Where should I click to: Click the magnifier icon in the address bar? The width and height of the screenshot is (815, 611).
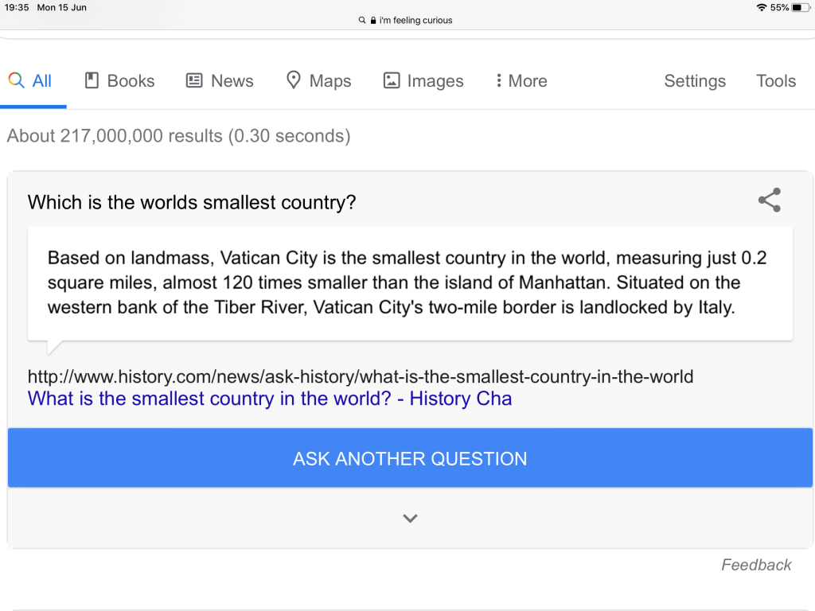pos(363,21)
